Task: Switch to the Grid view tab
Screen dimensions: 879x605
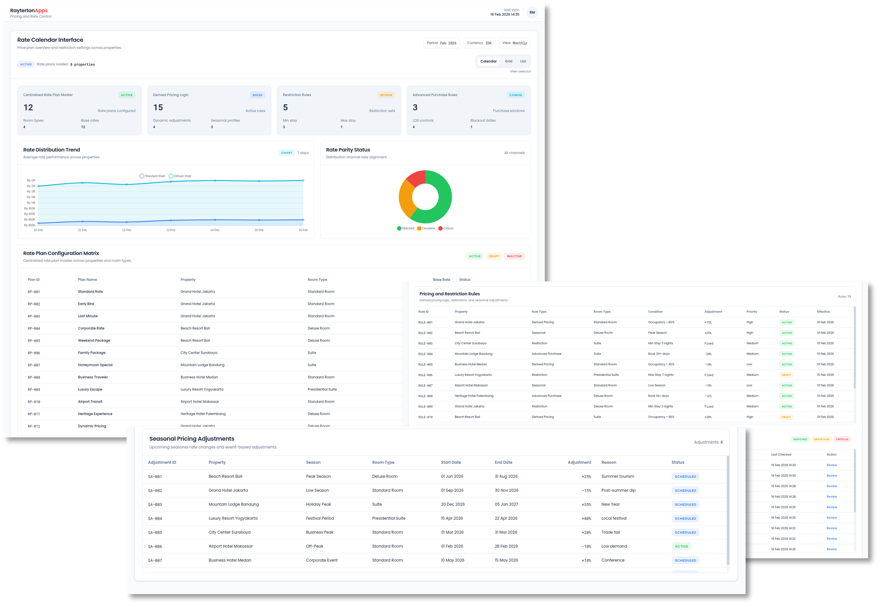Action: pos(508,61)
